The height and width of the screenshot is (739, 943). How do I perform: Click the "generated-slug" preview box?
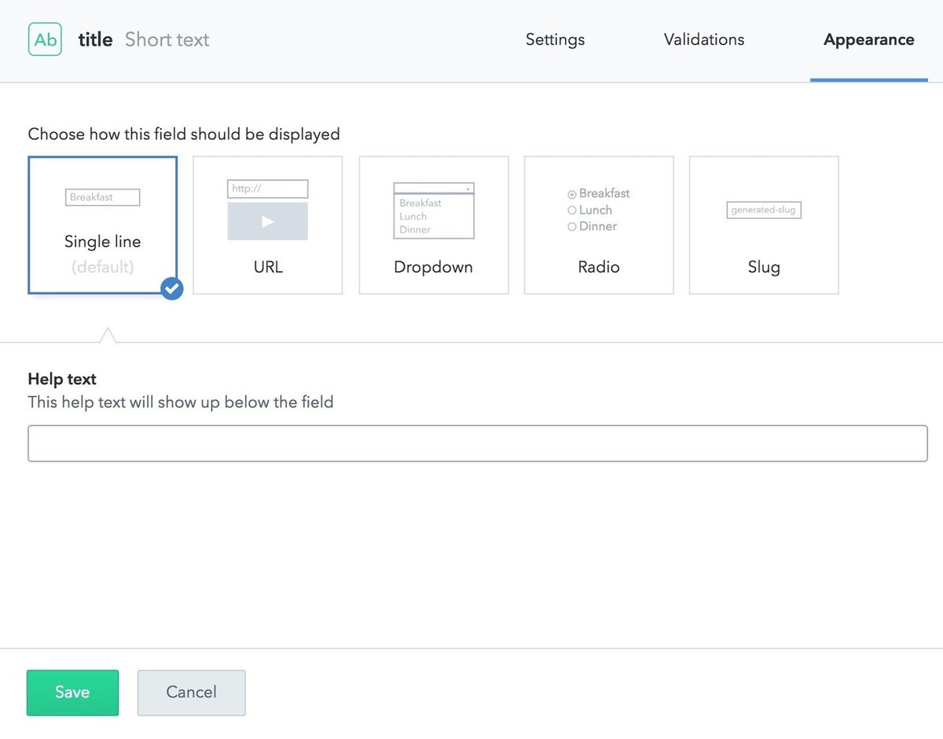pyautogui.click(x=764, y=210)
